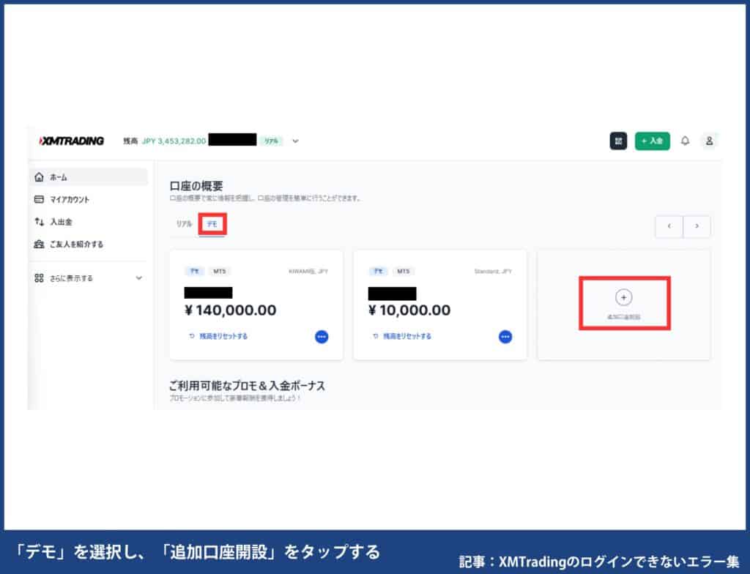The width and height of the screenshot is (750, 574).
Task: Click the green 入金 deposit button
Action: pyautogui.click(x=652, y=141)
